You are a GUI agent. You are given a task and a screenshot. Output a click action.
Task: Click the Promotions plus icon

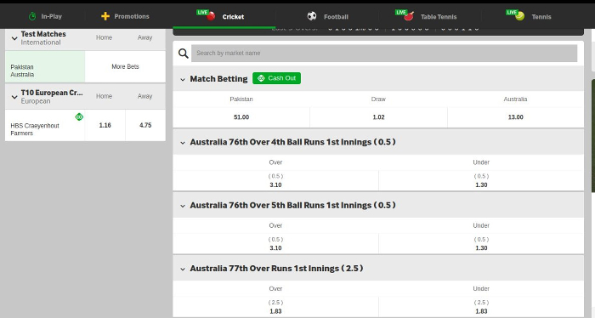(x=105, y=16)
